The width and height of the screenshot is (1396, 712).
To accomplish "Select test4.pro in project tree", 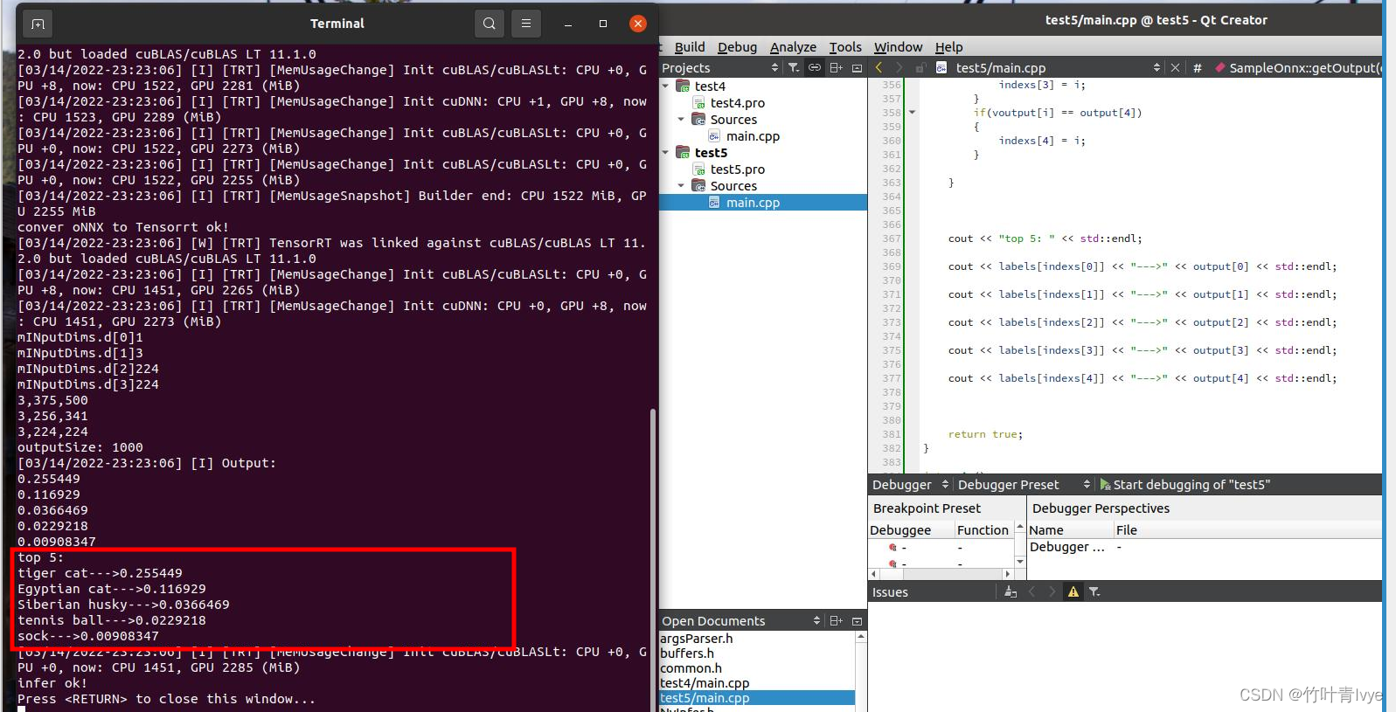I will (x=737, y=102).
